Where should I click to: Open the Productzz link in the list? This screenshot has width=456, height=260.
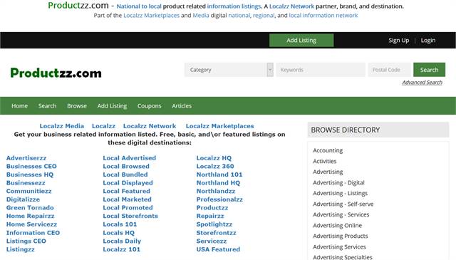pos(212,208)
